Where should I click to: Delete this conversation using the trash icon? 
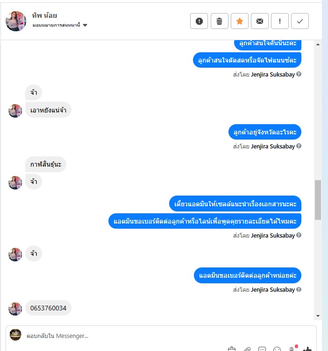point(219,21)
